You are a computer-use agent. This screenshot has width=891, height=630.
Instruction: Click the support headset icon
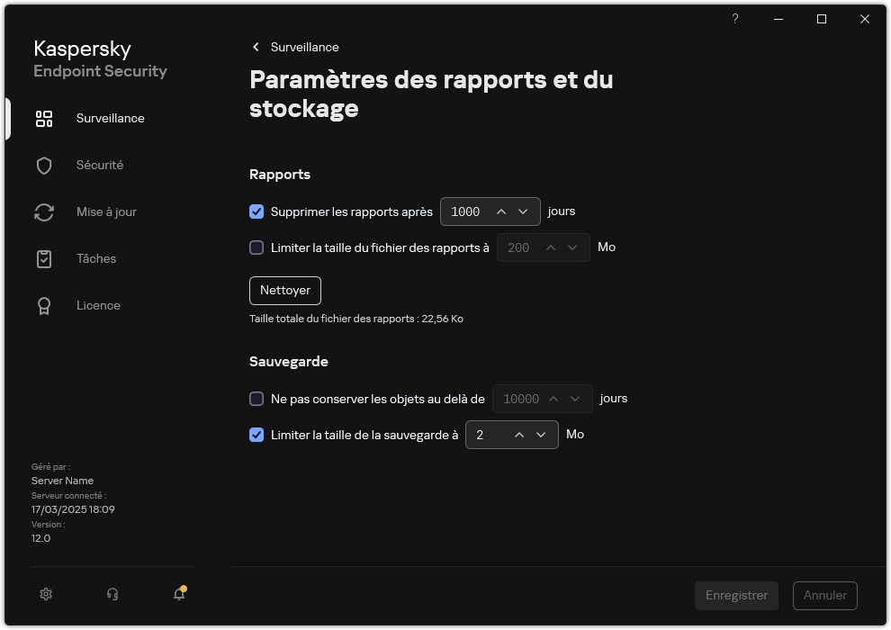[112, 594]
